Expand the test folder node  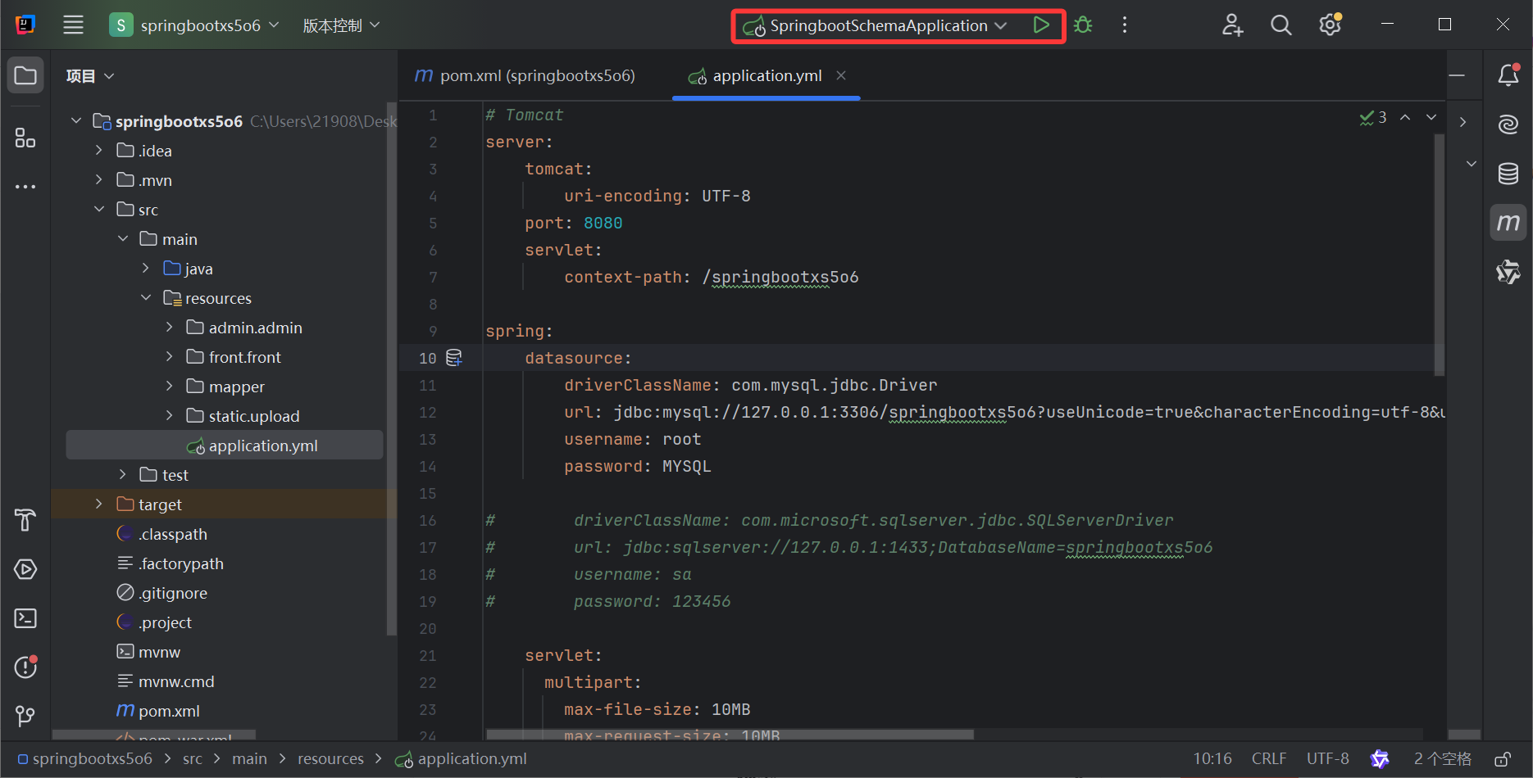(122, 474)
